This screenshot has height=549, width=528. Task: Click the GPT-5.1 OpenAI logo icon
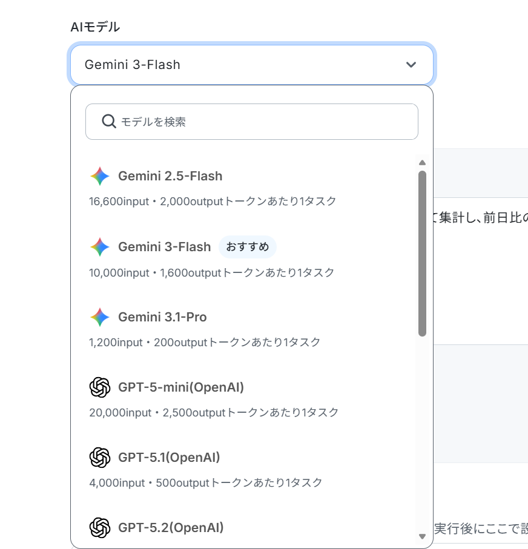click(x=100, y=457)
